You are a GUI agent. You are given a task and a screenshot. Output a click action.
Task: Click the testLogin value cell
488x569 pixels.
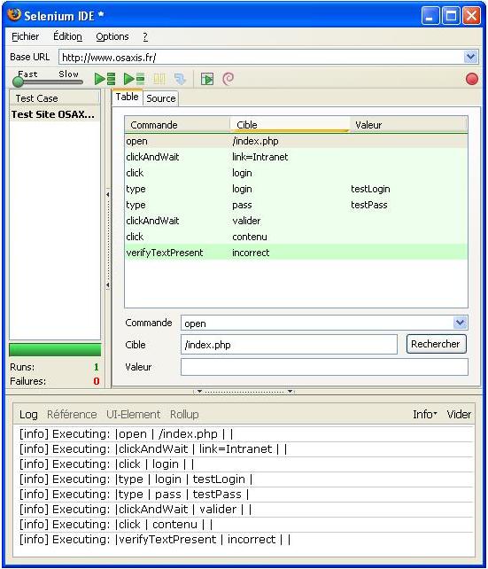370,189
